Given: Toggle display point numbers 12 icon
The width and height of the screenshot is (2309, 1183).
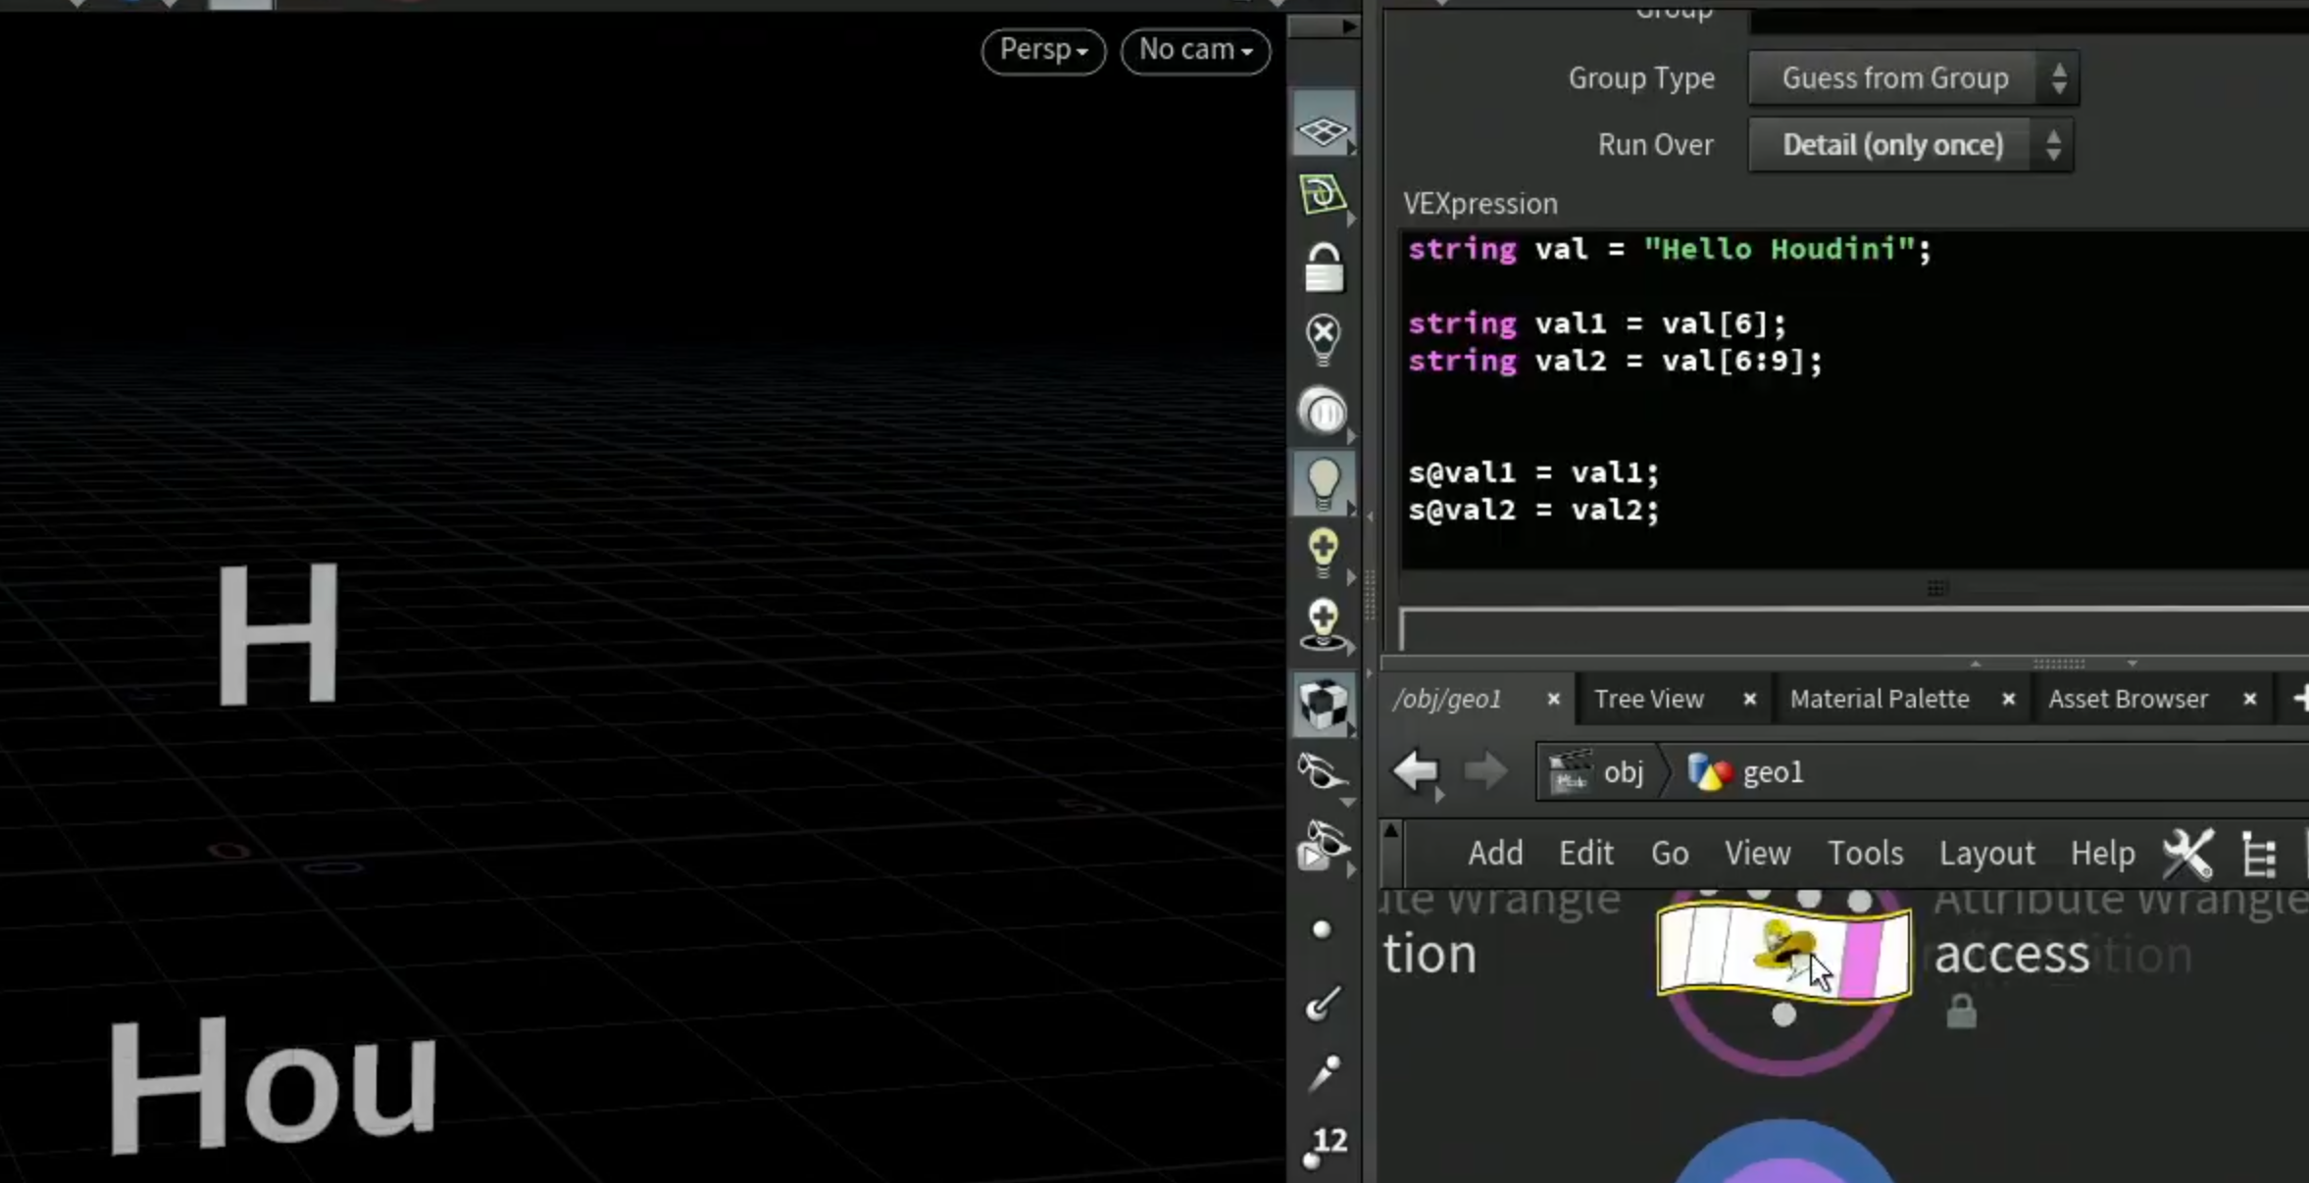Looking at the screenshot, I should pyautogui.click(x=1324, y=1146).
